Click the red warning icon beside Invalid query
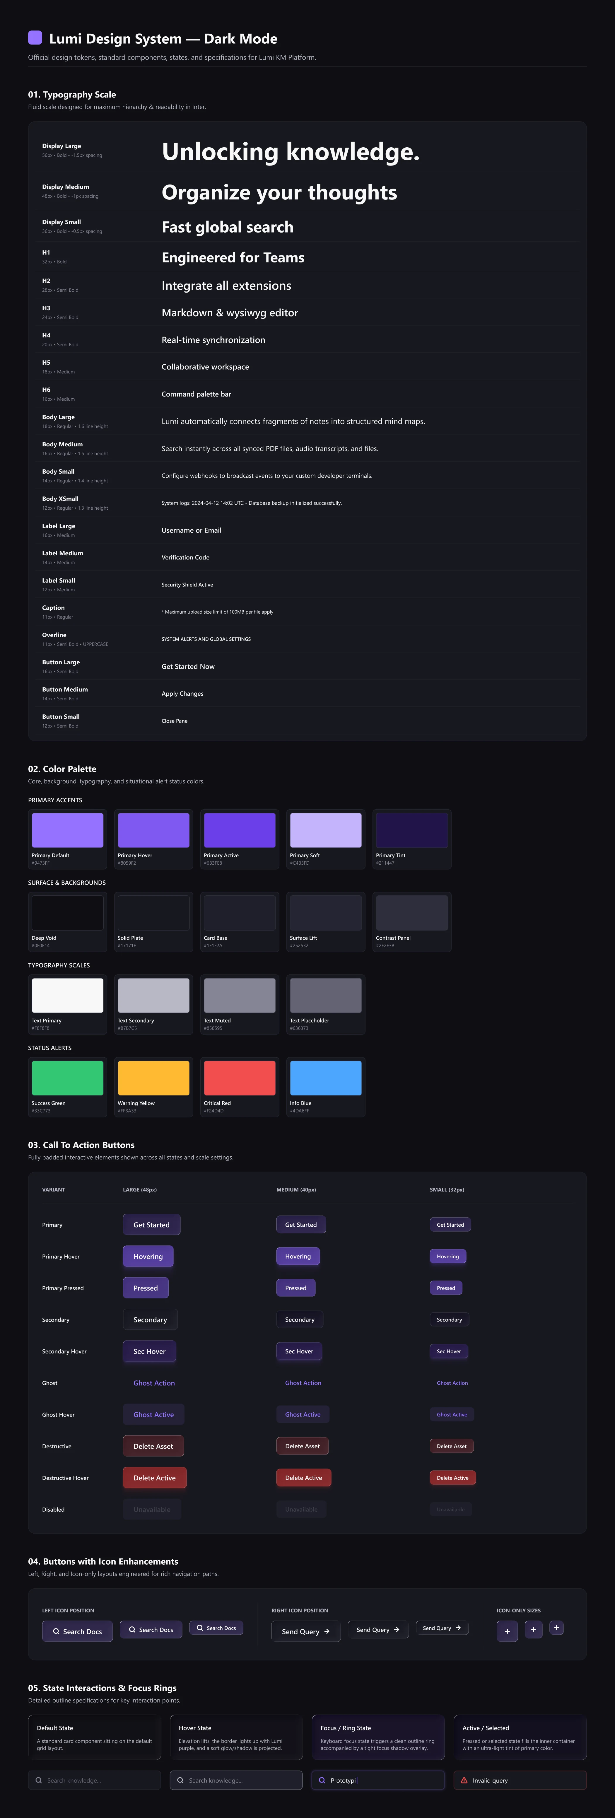Image resolution: width=615 pixels, height=1818 pixels. pyautogui.click(x=464, y=1781)
